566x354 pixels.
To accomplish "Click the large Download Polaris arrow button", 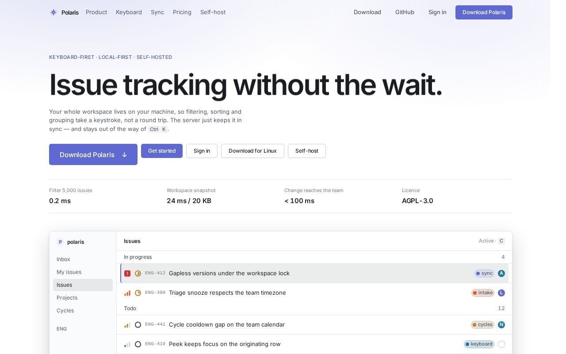I will point(93,154).
